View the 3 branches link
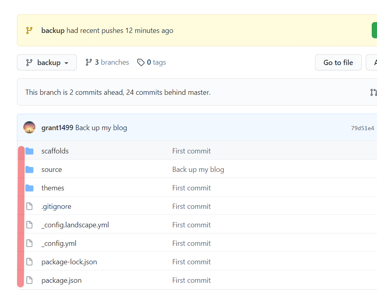This screenshot has height=292, width=377. (x=107, y=62)
